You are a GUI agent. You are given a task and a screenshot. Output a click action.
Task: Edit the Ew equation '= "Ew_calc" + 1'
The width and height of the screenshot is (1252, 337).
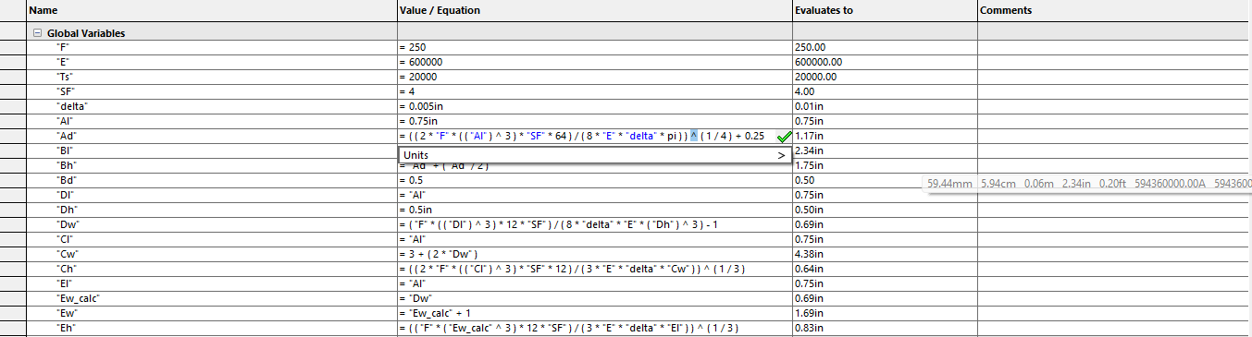[x=595, y=313]
